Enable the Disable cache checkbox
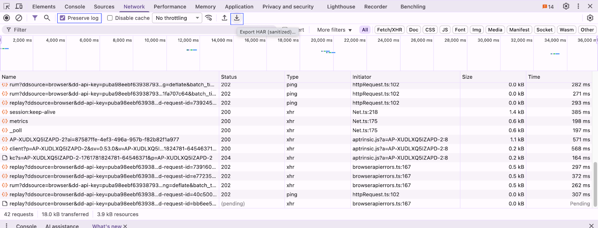Viewport: 598px width, 228px height. tap(110, 18)
